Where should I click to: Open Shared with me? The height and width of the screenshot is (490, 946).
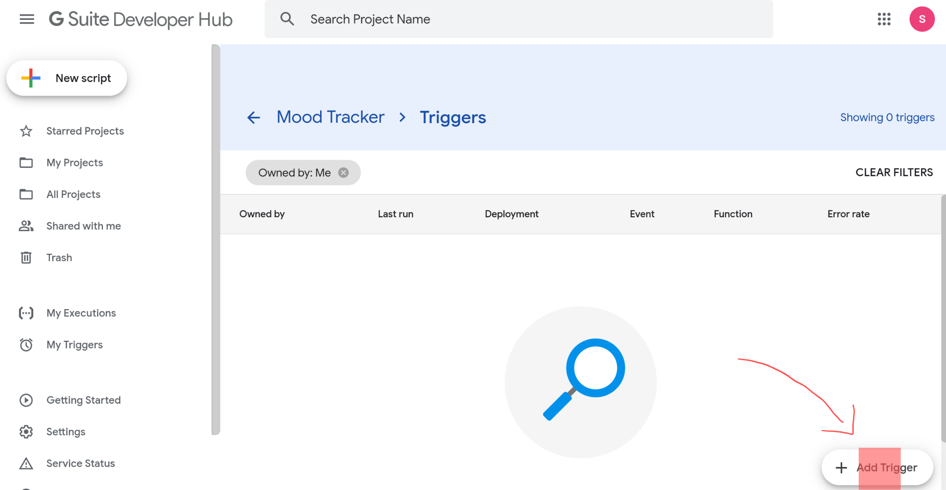(x=84, y=226)
